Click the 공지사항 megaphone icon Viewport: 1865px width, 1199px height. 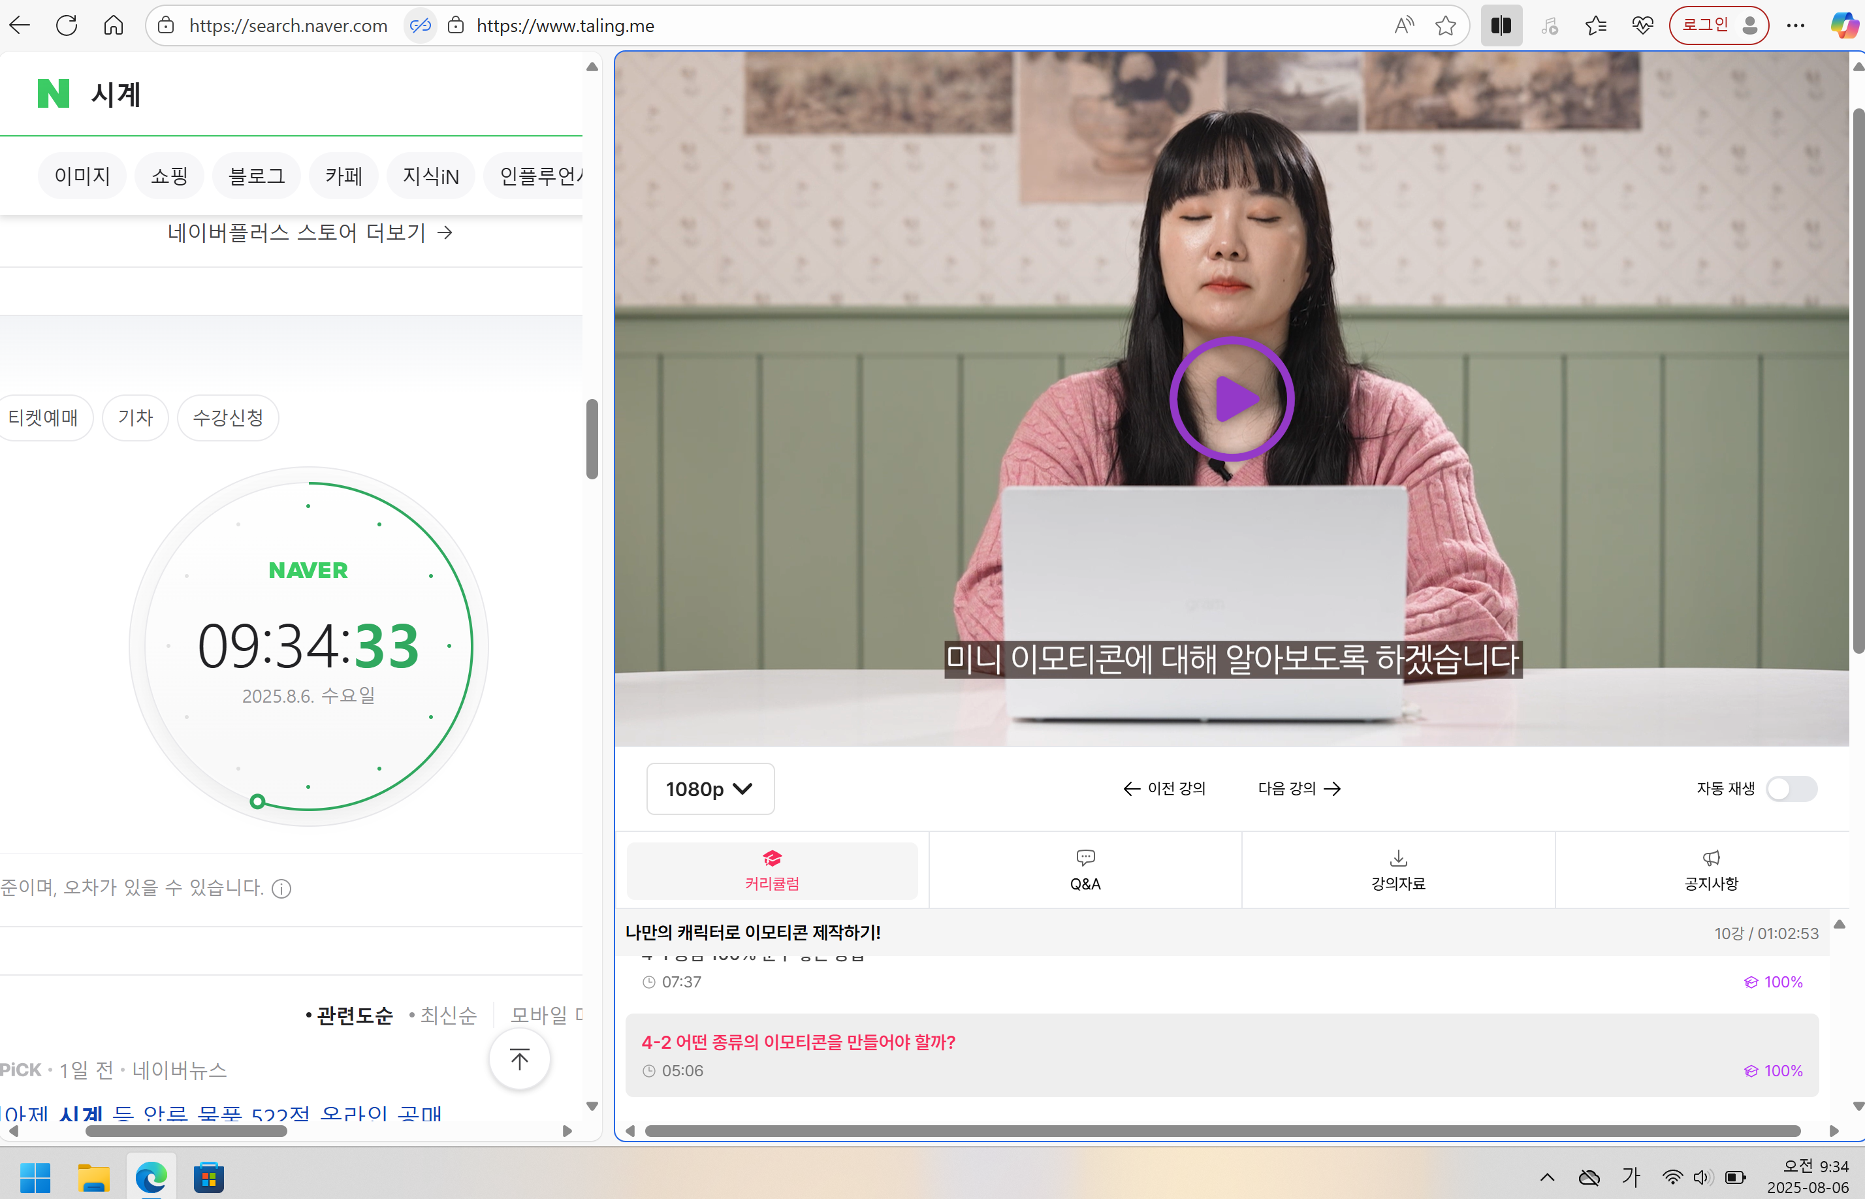tap(1711, 859)
